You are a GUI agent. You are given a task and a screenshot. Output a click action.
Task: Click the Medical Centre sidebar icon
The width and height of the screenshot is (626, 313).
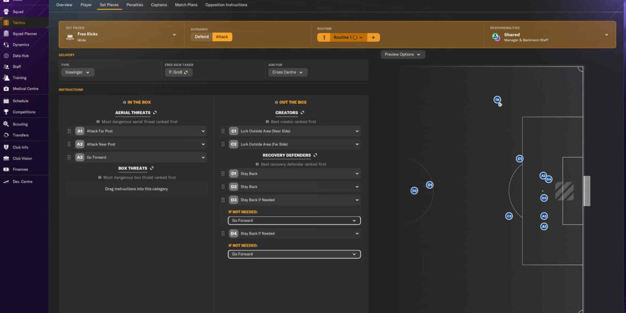[x=7, y=88]
